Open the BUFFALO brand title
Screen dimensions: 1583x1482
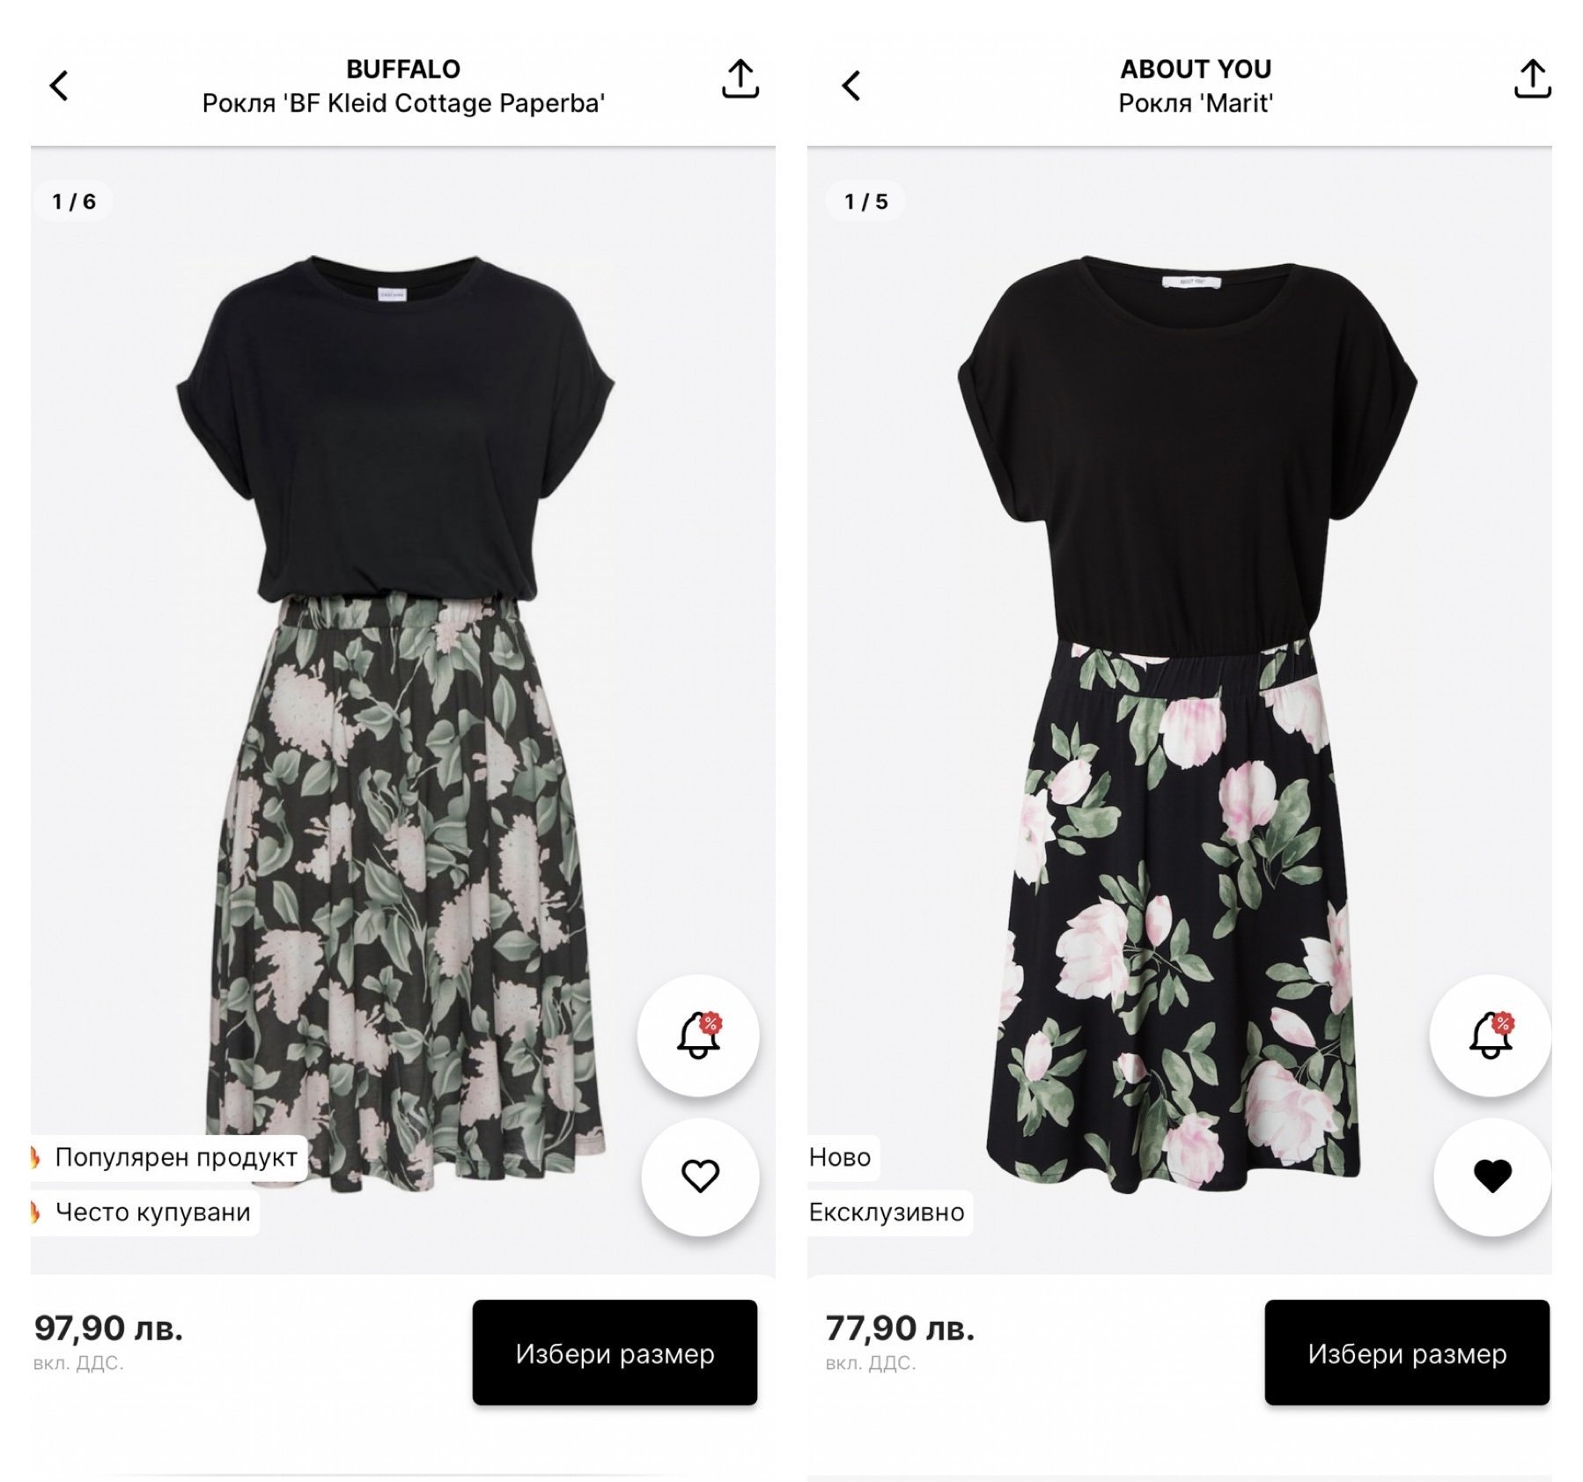[x=403, y=69]
